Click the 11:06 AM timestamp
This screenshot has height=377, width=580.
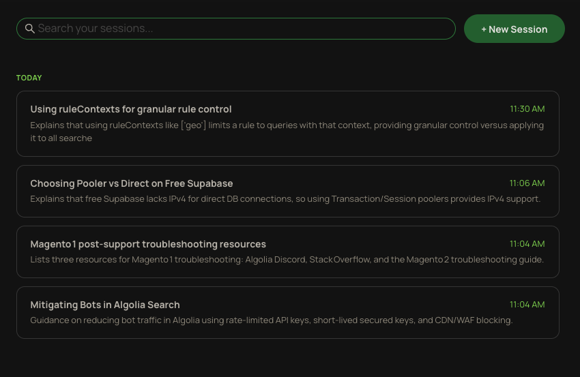tap(527, 183)
